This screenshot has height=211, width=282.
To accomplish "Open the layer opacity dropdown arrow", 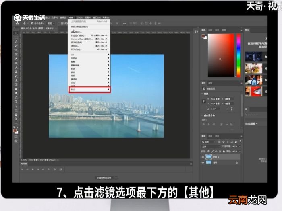I will (240, 147).
